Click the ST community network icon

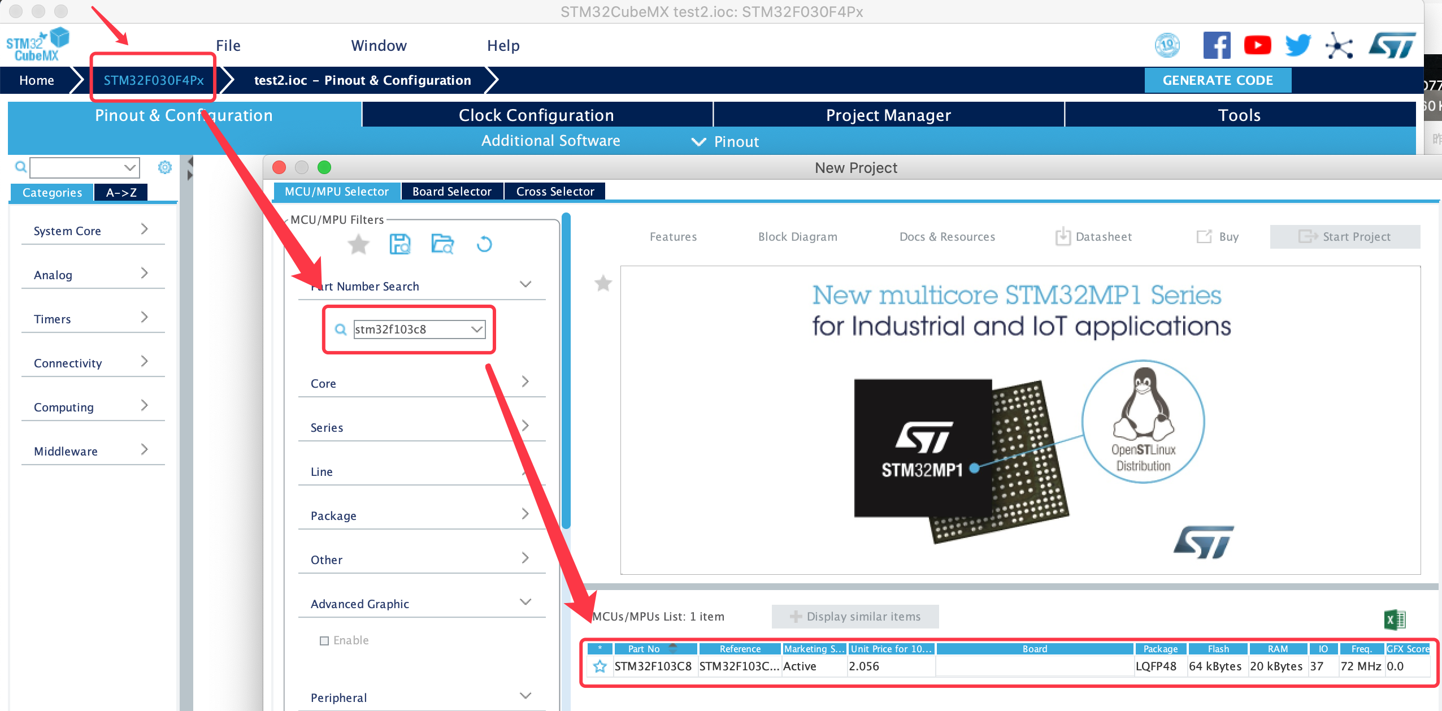tap(1339, 45)
